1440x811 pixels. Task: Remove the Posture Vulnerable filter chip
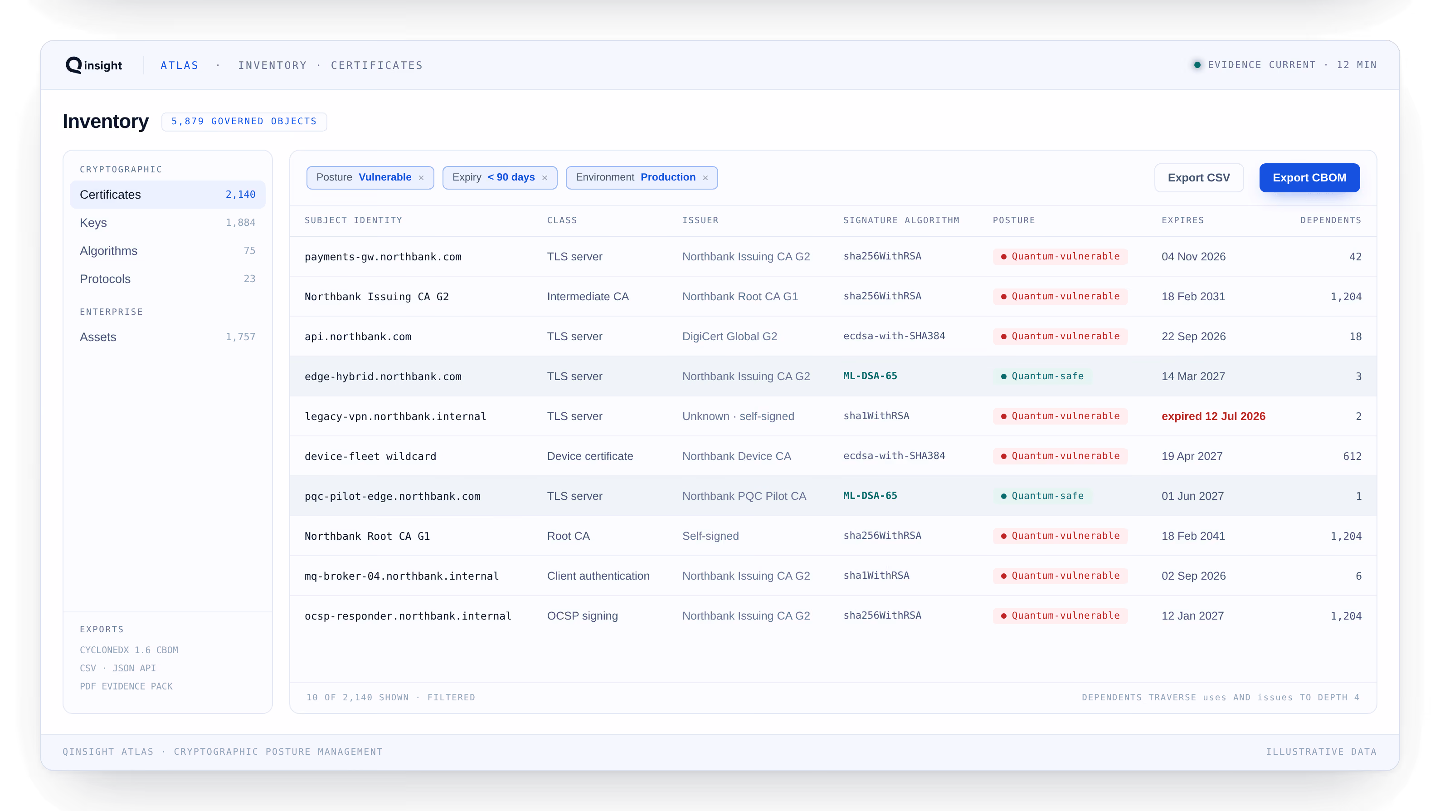point(421,178)
